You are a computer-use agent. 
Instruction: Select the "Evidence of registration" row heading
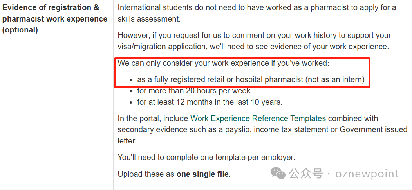51,8
